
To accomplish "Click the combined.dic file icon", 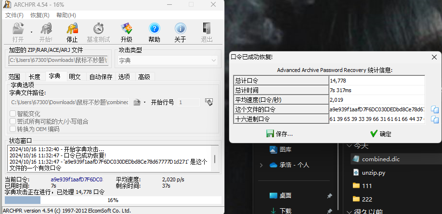I will (356, 159).
